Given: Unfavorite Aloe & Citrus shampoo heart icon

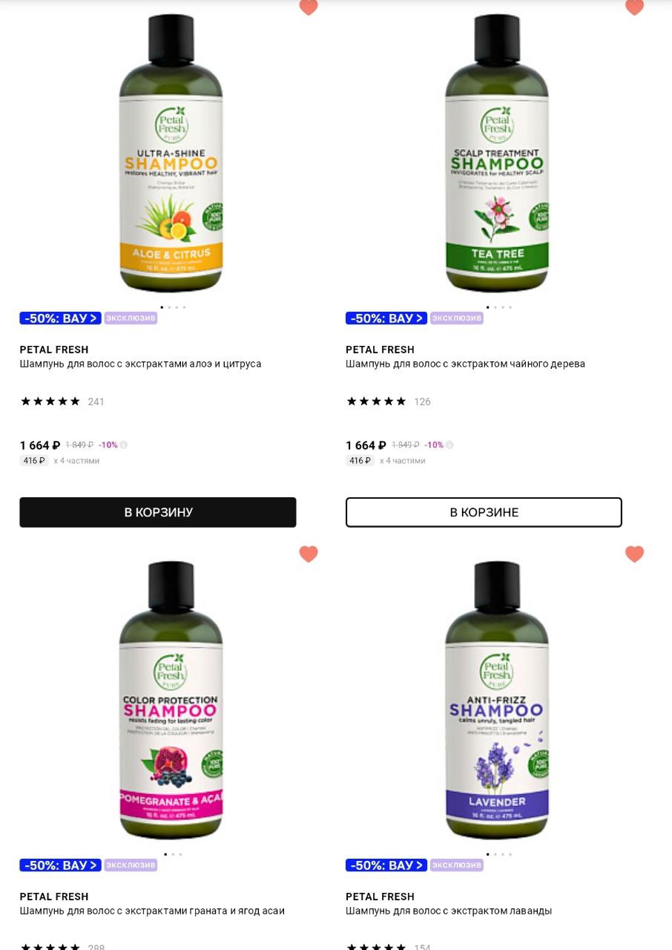Looking at the screenshot, I should click(x=309, y=7).
